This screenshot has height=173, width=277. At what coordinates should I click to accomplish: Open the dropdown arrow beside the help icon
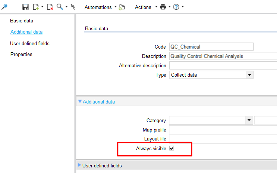pos(183,7)
